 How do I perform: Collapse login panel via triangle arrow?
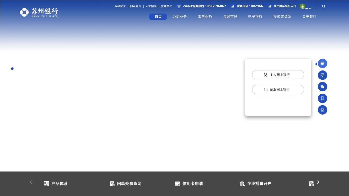(x=316, y=64)
